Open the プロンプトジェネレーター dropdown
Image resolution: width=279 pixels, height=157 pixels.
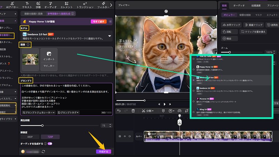tap(38, 112)
